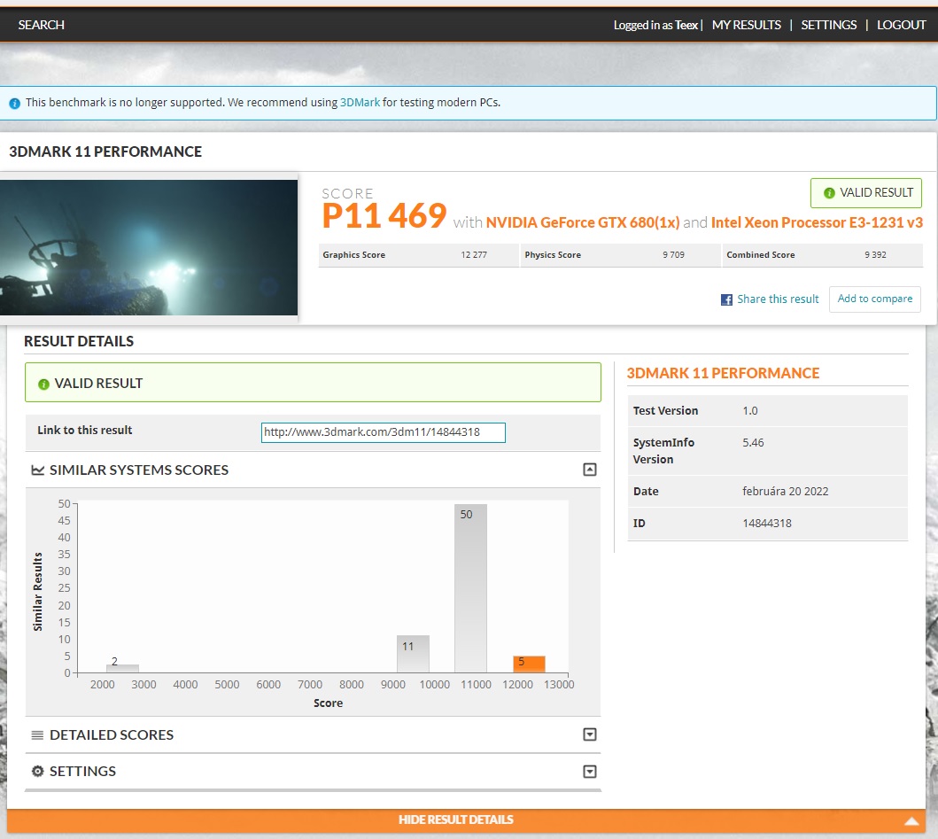Click the gear icon beside Settings
Screen dimensions: 938x839
pyautogui.click(x=38, y=772)
